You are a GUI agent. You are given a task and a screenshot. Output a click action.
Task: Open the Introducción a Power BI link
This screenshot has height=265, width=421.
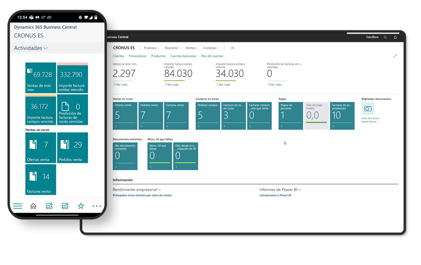[x=275, y=195]
